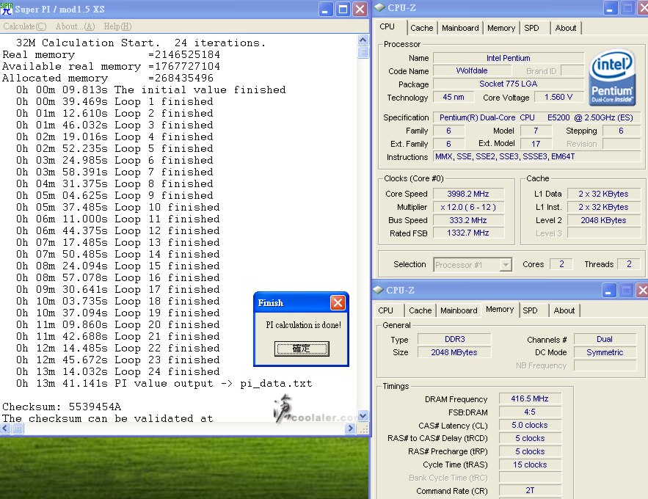648x499 pixels.
Task: Click the Super PI vertical scrollbar up arrow
Action: coord(363,40)
